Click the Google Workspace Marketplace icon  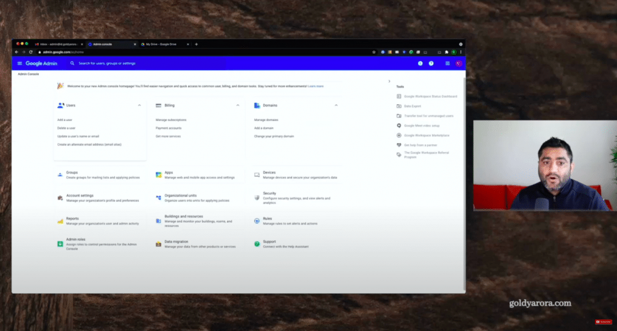pyautogui.click(x=399, y=135)
